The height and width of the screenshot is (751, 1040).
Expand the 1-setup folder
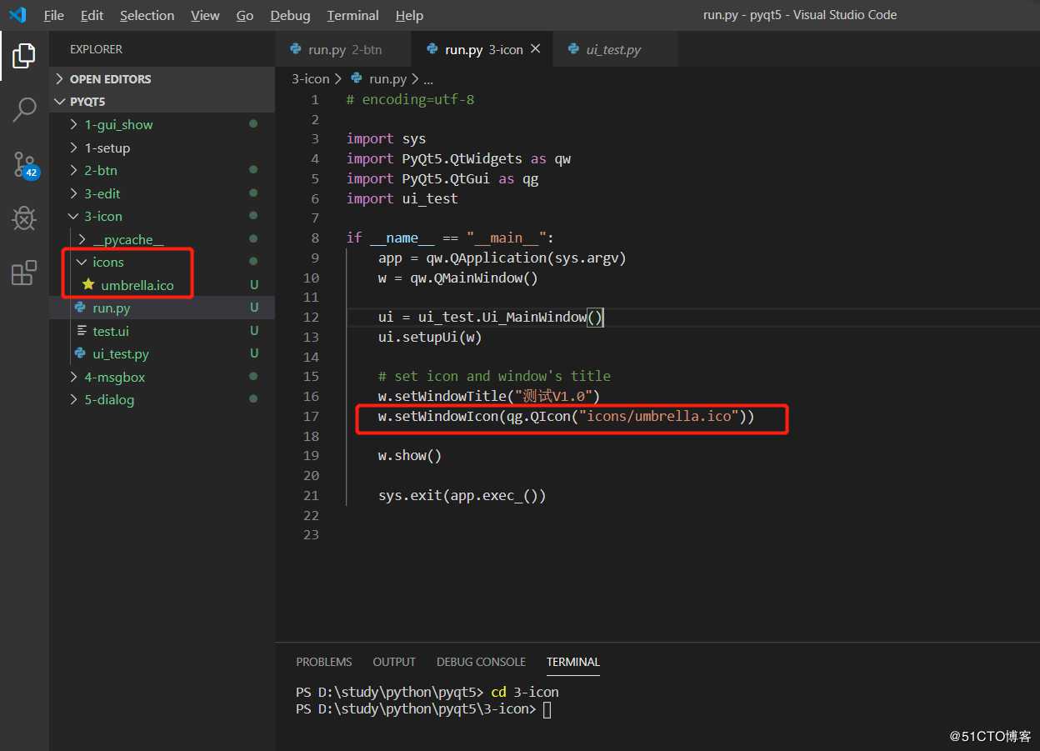tap(162, 148)
